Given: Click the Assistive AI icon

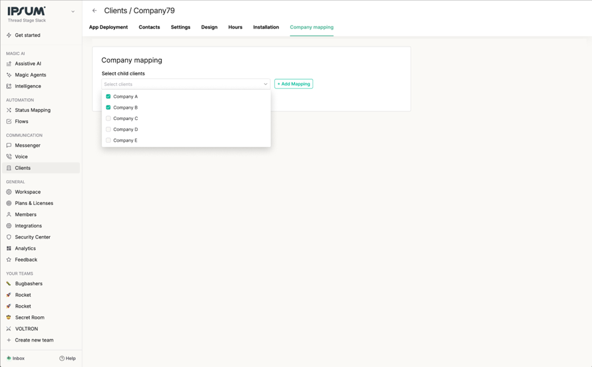Looking at the screenshot, I should tap(9, 64).
